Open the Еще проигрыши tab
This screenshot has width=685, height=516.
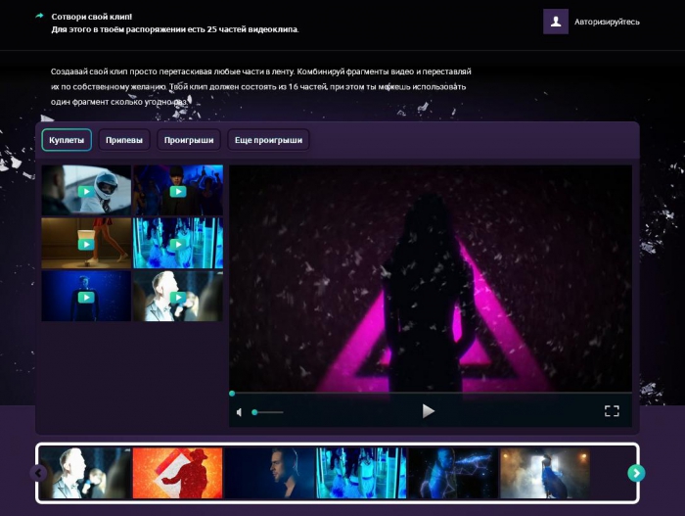pyautogui.click(x=268, y=140)
